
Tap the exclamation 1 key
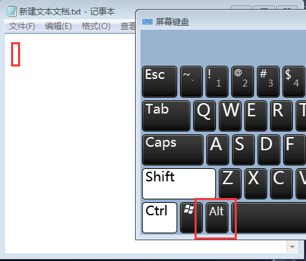click(x=217, y=82)
